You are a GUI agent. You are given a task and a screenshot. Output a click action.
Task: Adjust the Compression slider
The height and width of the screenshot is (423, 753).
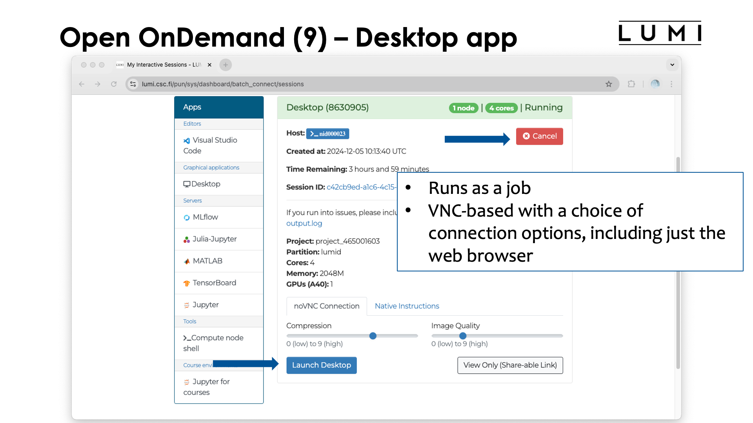373,336
